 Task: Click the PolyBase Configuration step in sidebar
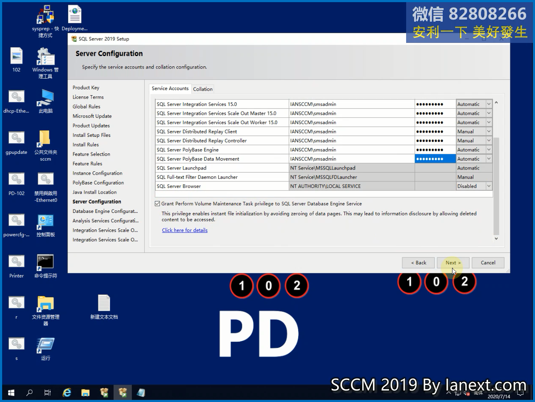(98, 183)
